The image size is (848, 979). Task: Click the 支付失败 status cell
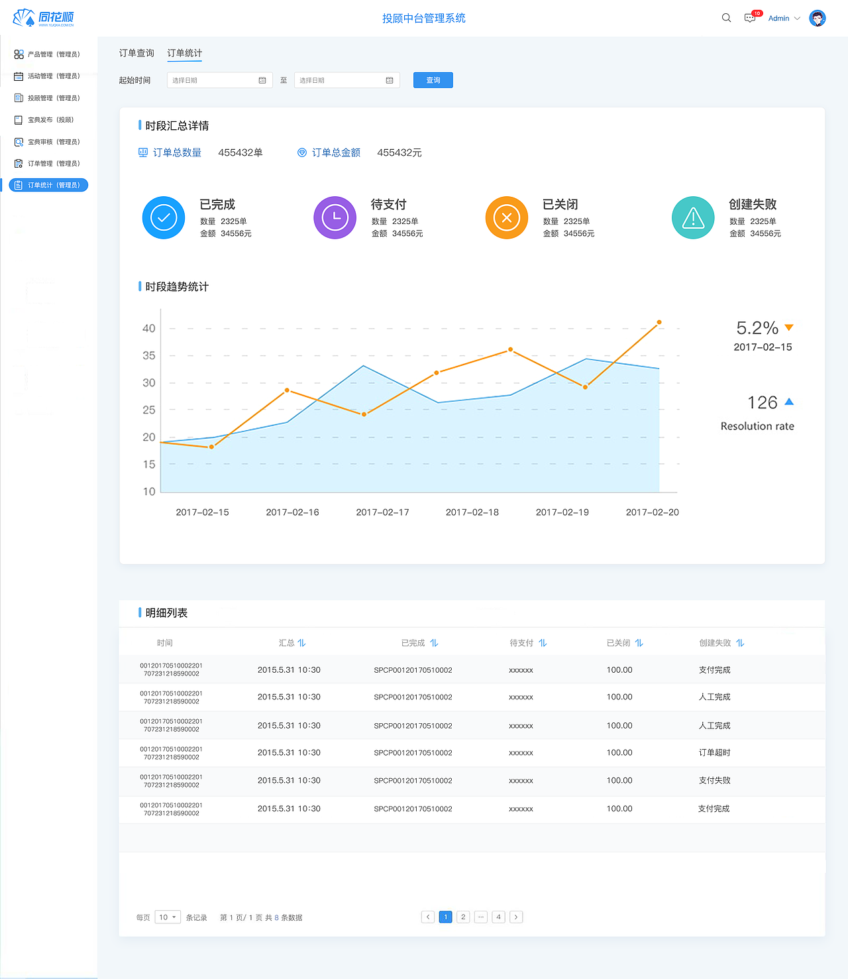point(715,780)
